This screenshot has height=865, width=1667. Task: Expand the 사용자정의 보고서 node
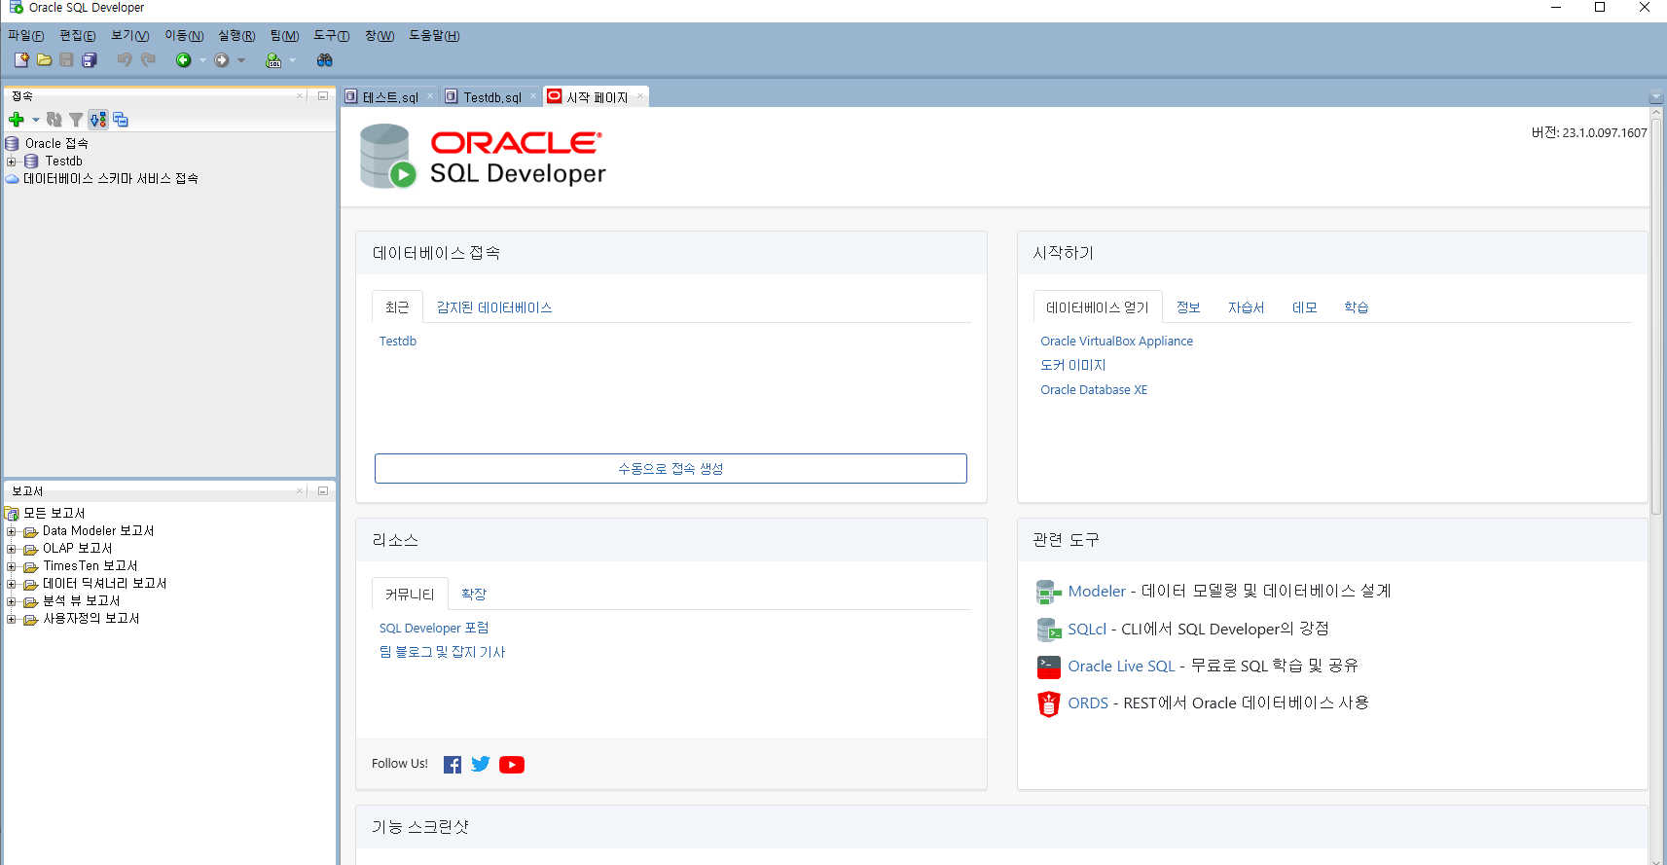click(x=12, y=619)
